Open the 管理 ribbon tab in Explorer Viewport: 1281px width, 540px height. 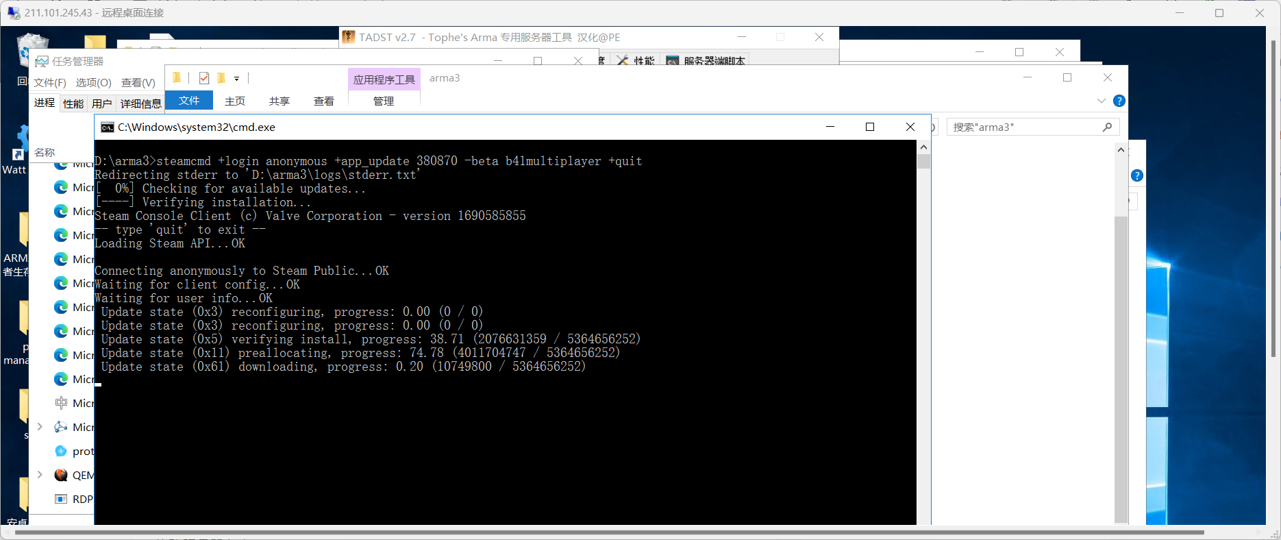[384, 101]
